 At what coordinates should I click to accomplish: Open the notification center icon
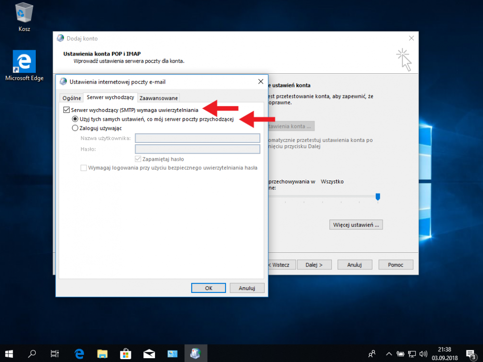(470, 353)
